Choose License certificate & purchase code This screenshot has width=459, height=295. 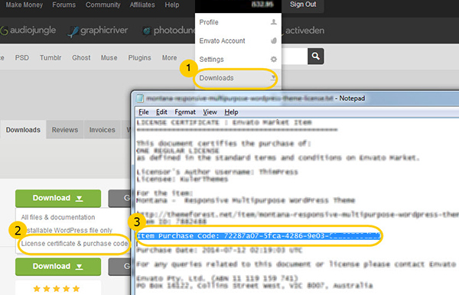[x=74, y=244]
